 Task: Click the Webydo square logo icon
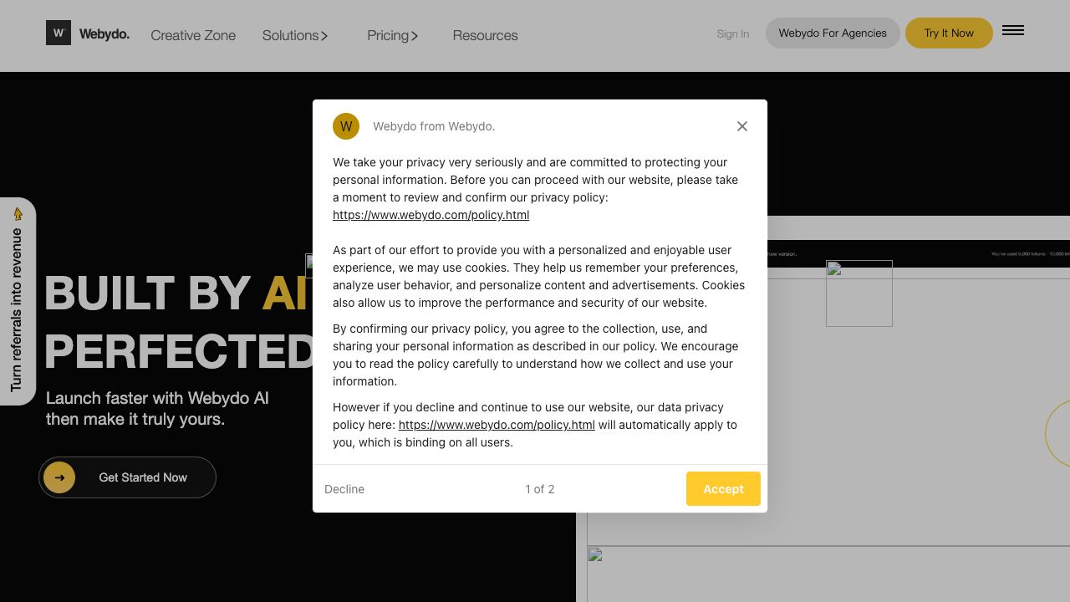point(59,33)
